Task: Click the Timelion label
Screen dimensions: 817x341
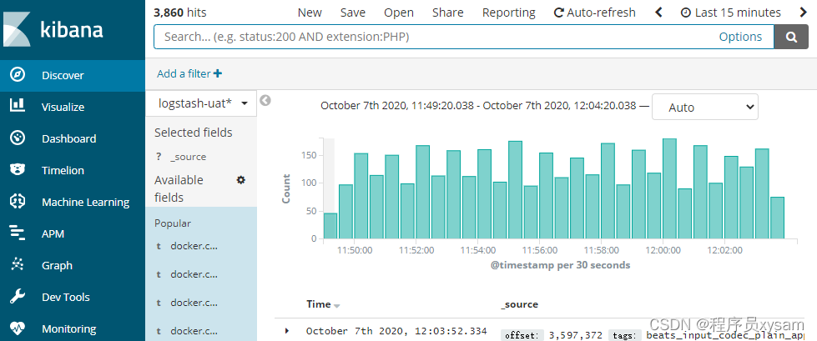Action: 63,170
